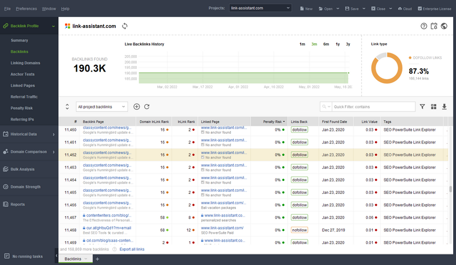Open the File menu

(x=7, y=9)
